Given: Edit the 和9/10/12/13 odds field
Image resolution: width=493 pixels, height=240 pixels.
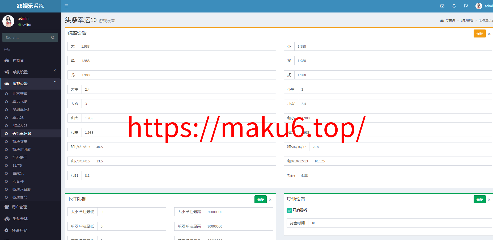Looking at the screenshot, I should [x=402, y=161].
